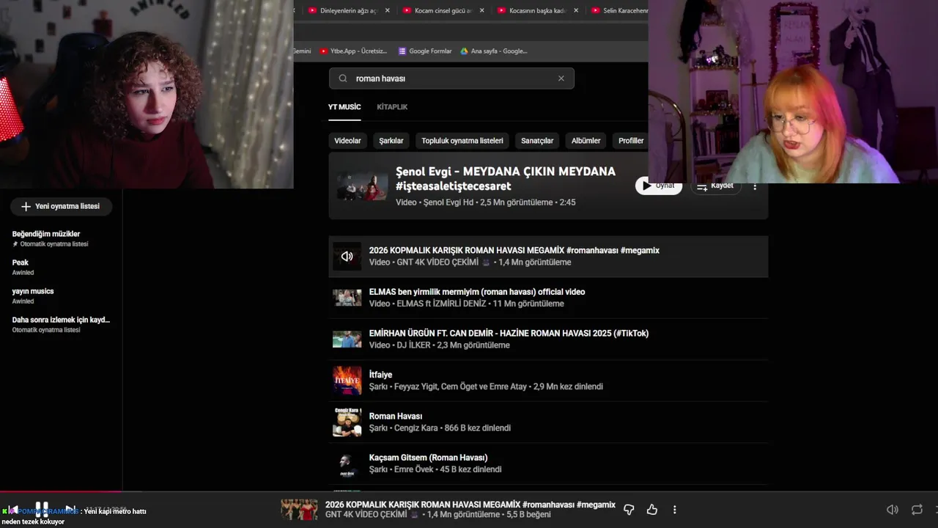Open 'Kaçsam Gitsem (Roman Havası)' title
Viewport: 938px width, 528px height.
click(x=428, y=458)
